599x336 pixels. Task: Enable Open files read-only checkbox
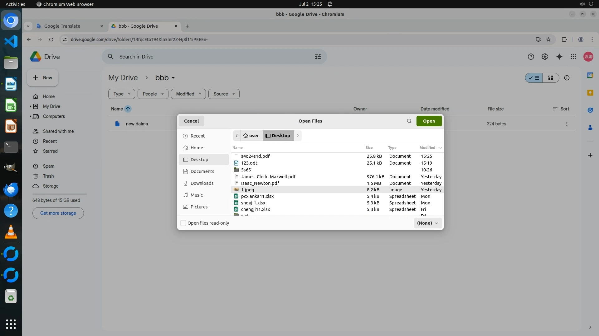pyautogui.click(x=183, y=223)
